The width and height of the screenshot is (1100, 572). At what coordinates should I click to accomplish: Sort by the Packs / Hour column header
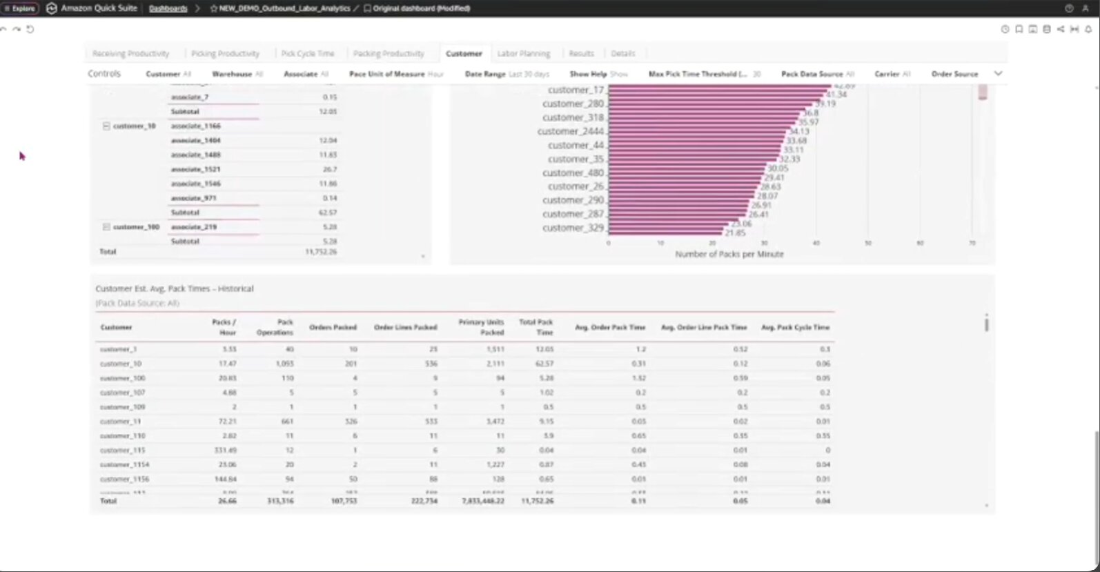(224, 327)
